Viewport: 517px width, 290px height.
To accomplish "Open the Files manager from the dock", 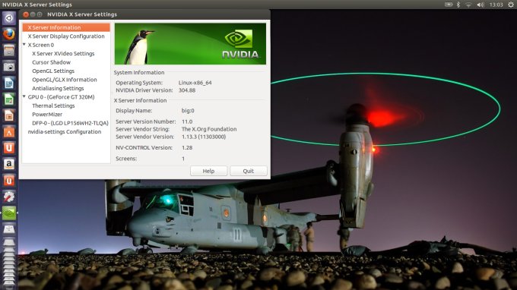I will (x=9, y=51).
